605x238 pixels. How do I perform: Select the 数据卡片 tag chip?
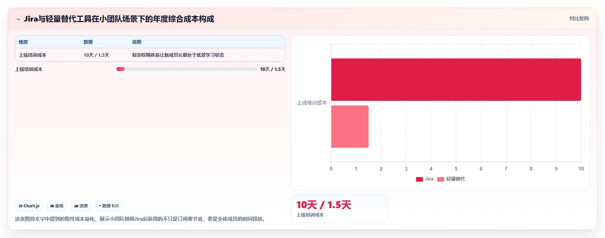[x=109, y=206]
